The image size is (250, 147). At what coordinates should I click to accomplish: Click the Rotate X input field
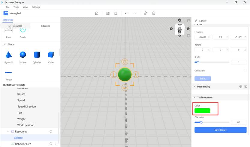(202, 50)
